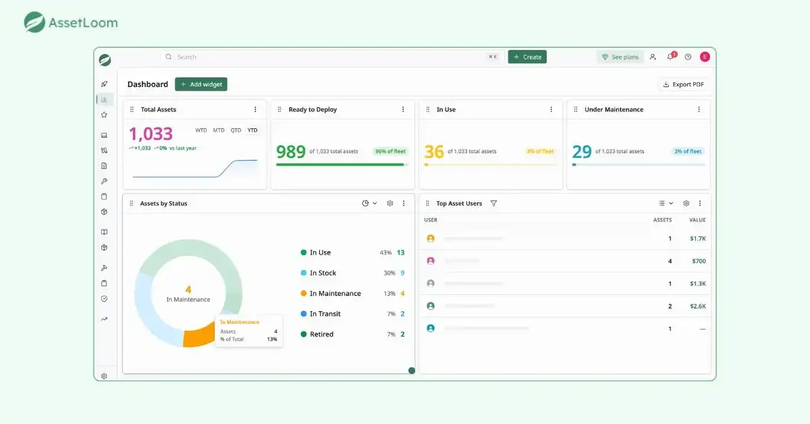Click the circled checkmark icon in sidebar
810x424 pixels.
point(104,298)
